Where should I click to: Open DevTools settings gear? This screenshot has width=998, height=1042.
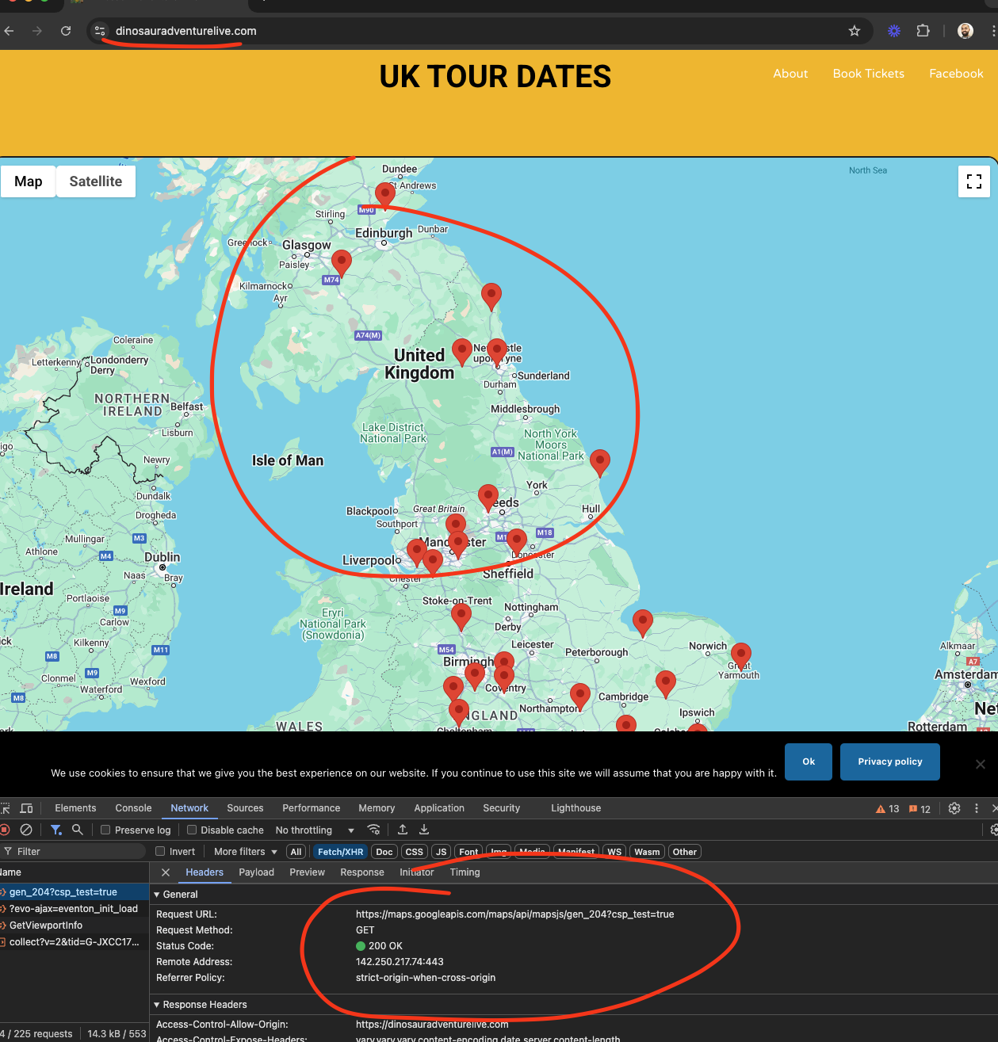click(954, 808)
